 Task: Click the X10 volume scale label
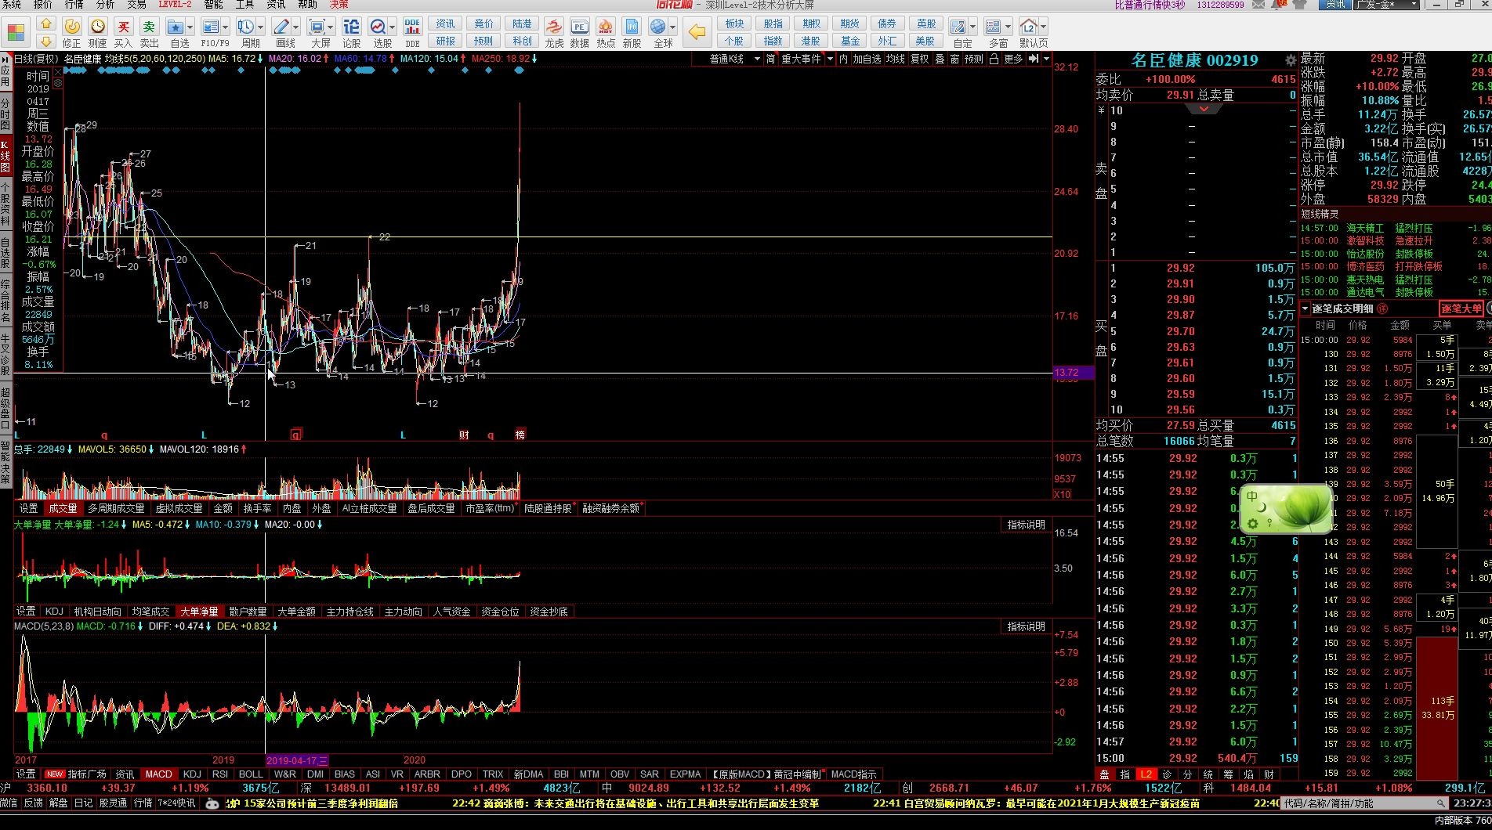click(1062, 494)
